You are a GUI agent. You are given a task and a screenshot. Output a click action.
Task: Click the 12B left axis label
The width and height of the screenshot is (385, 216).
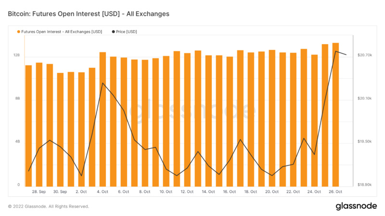pos(16,56)
